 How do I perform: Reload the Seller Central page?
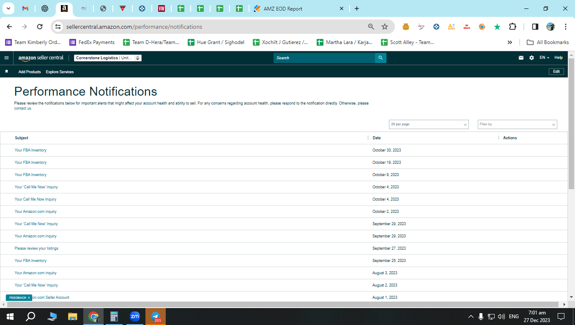40,27
